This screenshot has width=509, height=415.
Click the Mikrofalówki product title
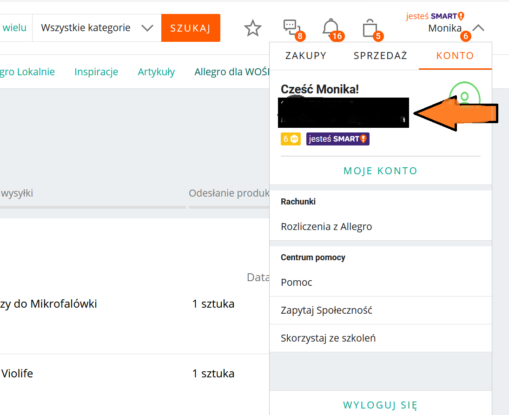point(48,304)
